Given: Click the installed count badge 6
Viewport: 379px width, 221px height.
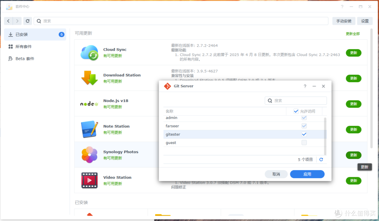Looking at the screenshot, I should tap(61, 35).
